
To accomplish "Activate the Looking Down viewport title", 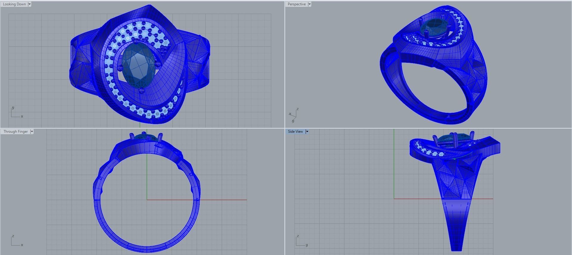I will [14, 4].
